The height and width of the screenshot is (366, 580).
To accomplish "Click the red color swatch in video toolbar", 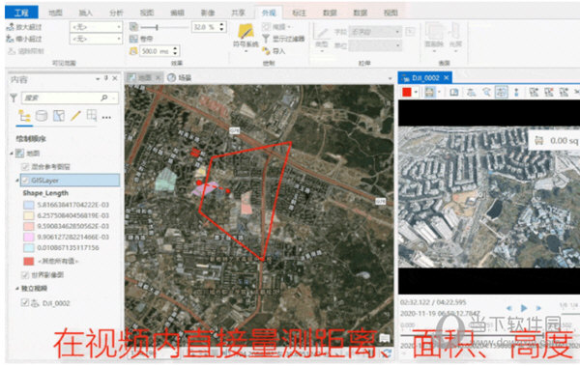I will 407,92.
